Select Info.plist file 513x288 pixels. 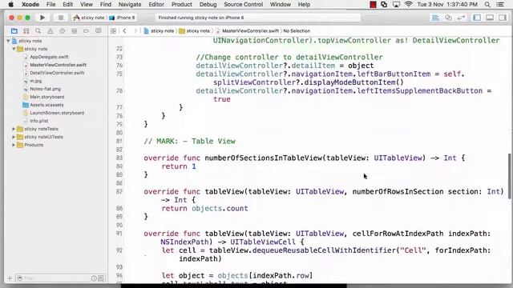click(39, 121)
